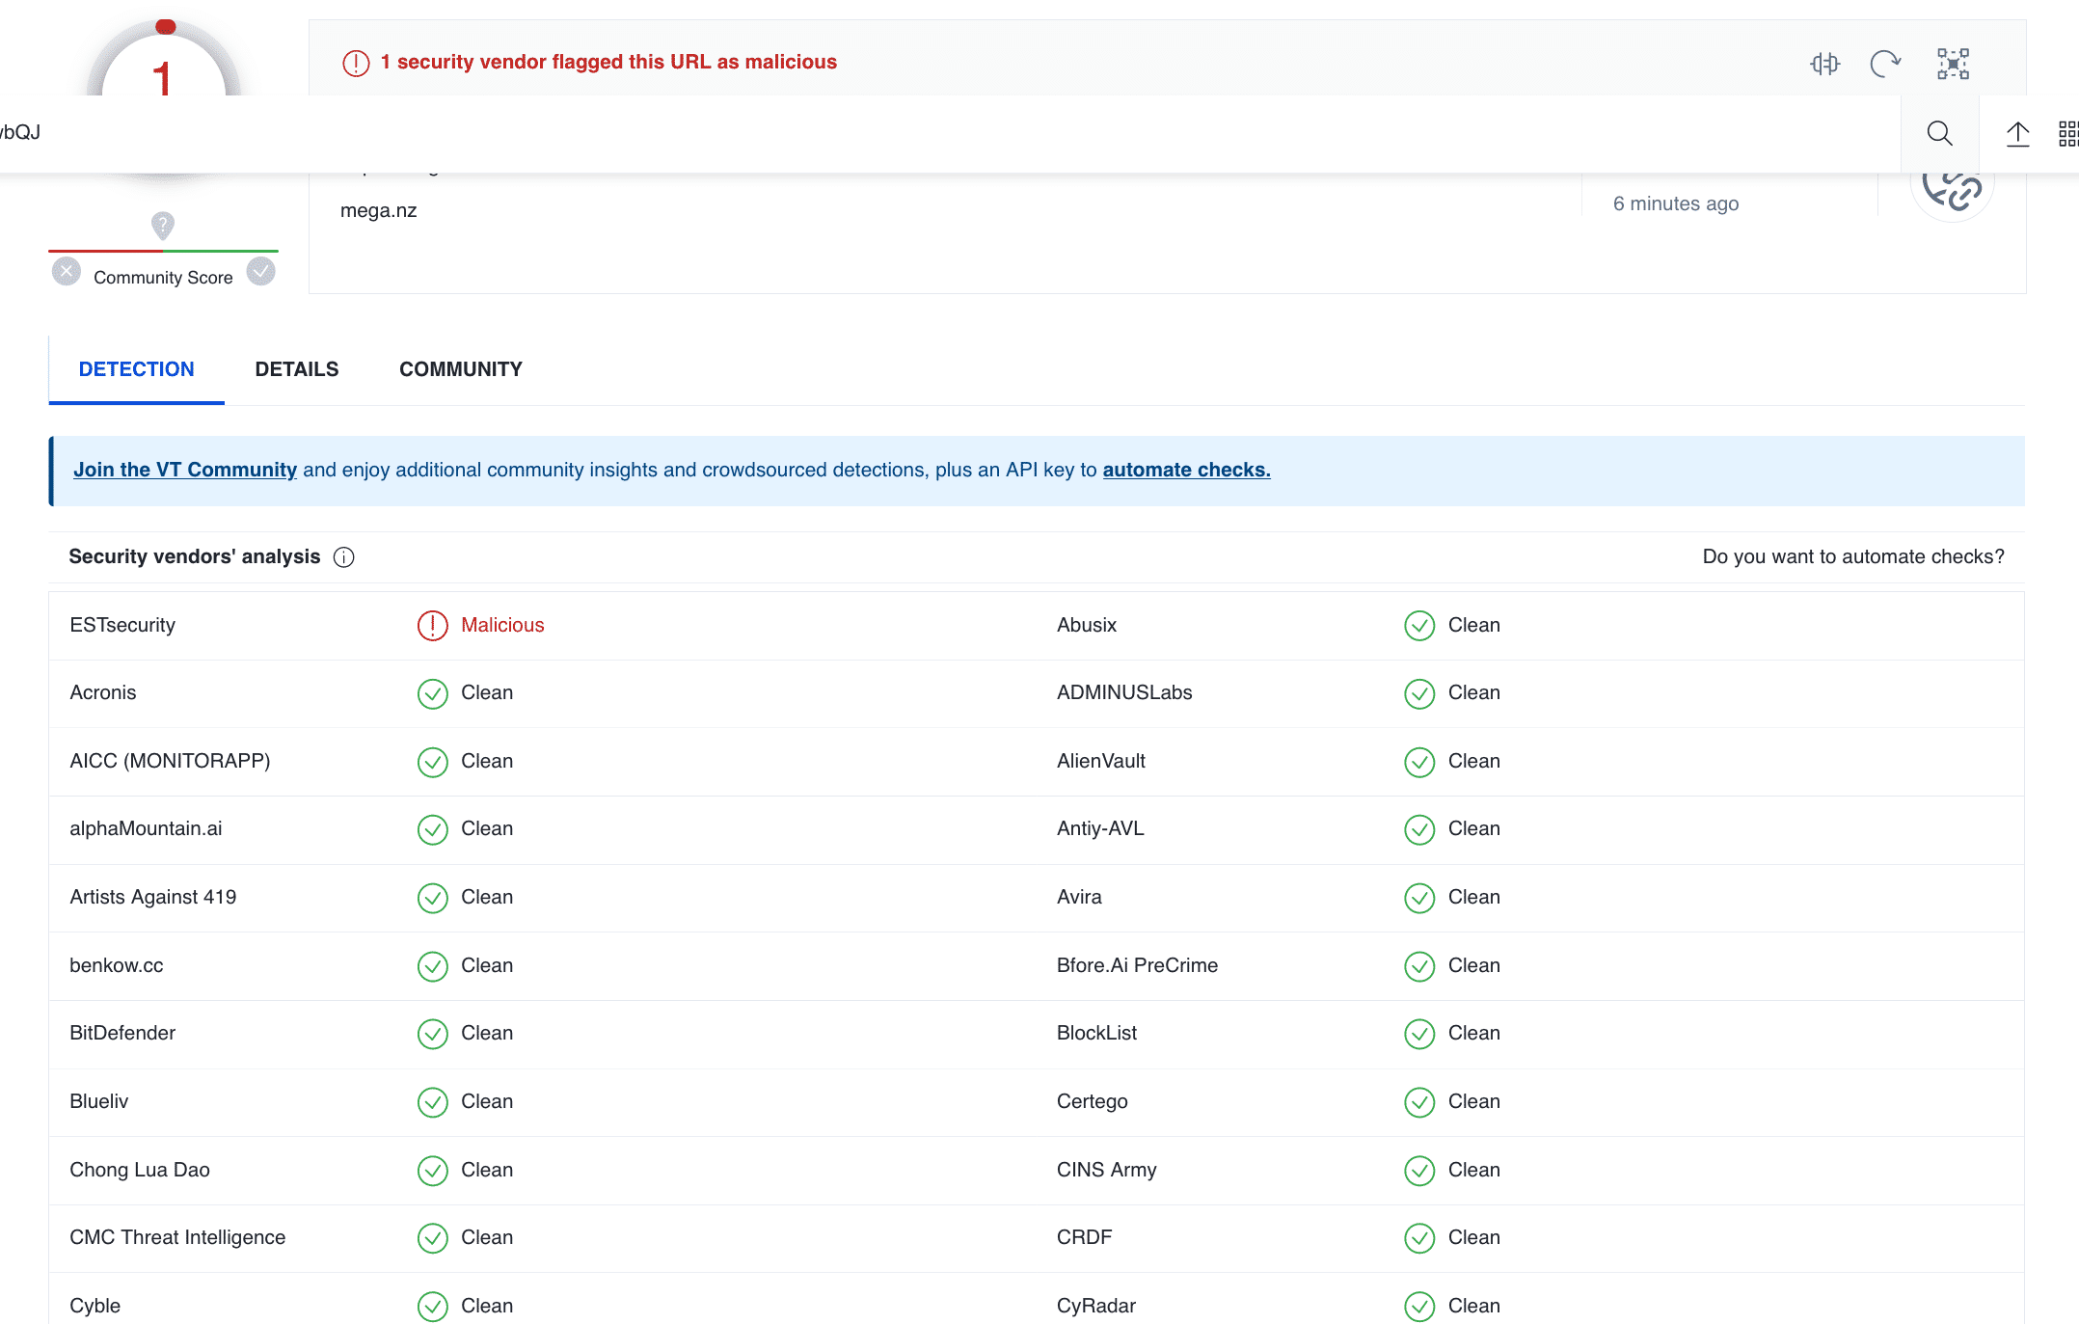
Task: Click the Clean verdict for ADMINUSLabs
Action: click(1473, 692)
